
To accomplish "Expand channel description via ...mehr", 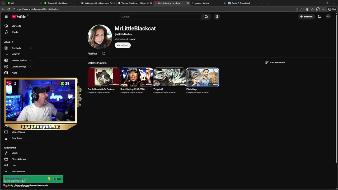I will (132, 39).
